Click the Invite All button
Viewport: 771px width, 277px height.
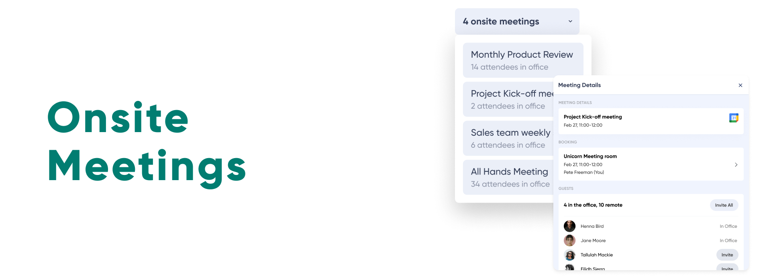pyautogui.click(x=724, y=205)
